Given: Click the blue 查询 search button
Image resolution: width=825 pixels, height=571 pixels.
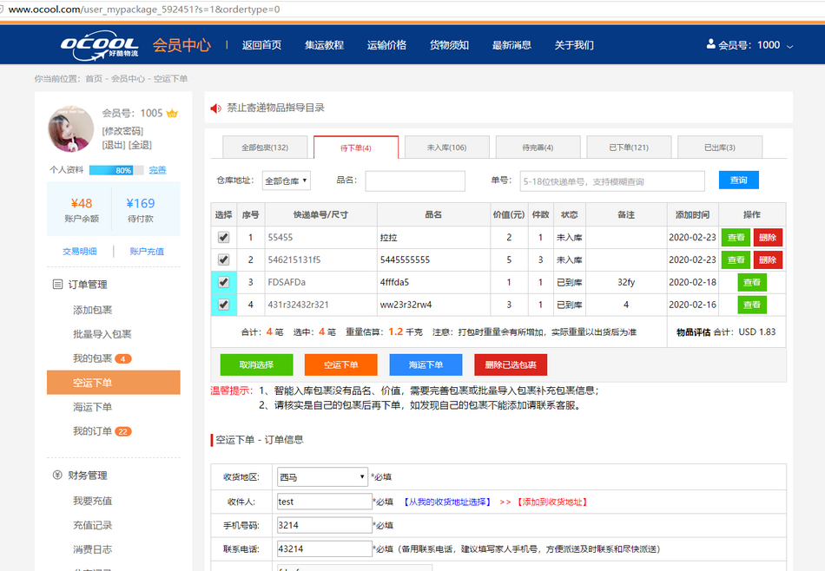Looking at the screenshot, I should coord(738,180).
